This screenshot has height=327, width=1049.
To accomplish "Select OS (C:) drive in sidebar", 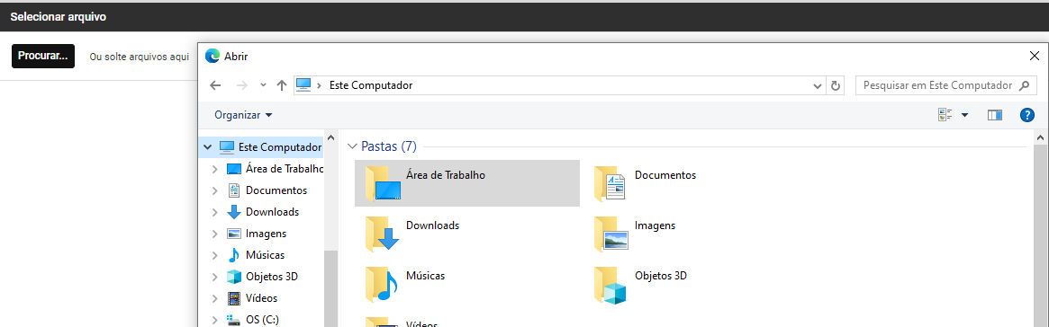I will click(x=262, y=319).
